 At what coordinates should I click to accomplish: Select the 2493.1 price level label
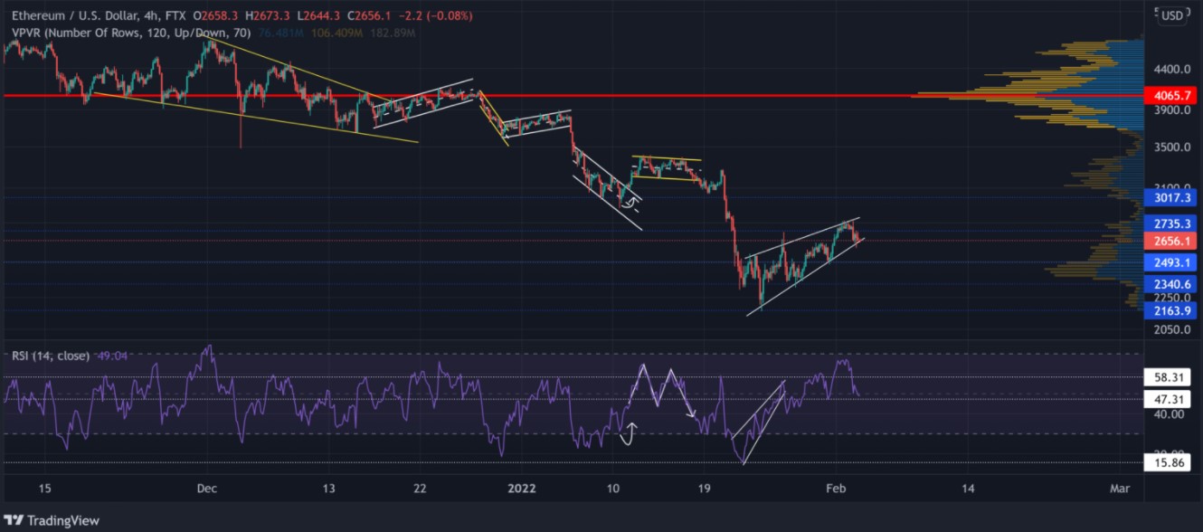(1171, 262)
